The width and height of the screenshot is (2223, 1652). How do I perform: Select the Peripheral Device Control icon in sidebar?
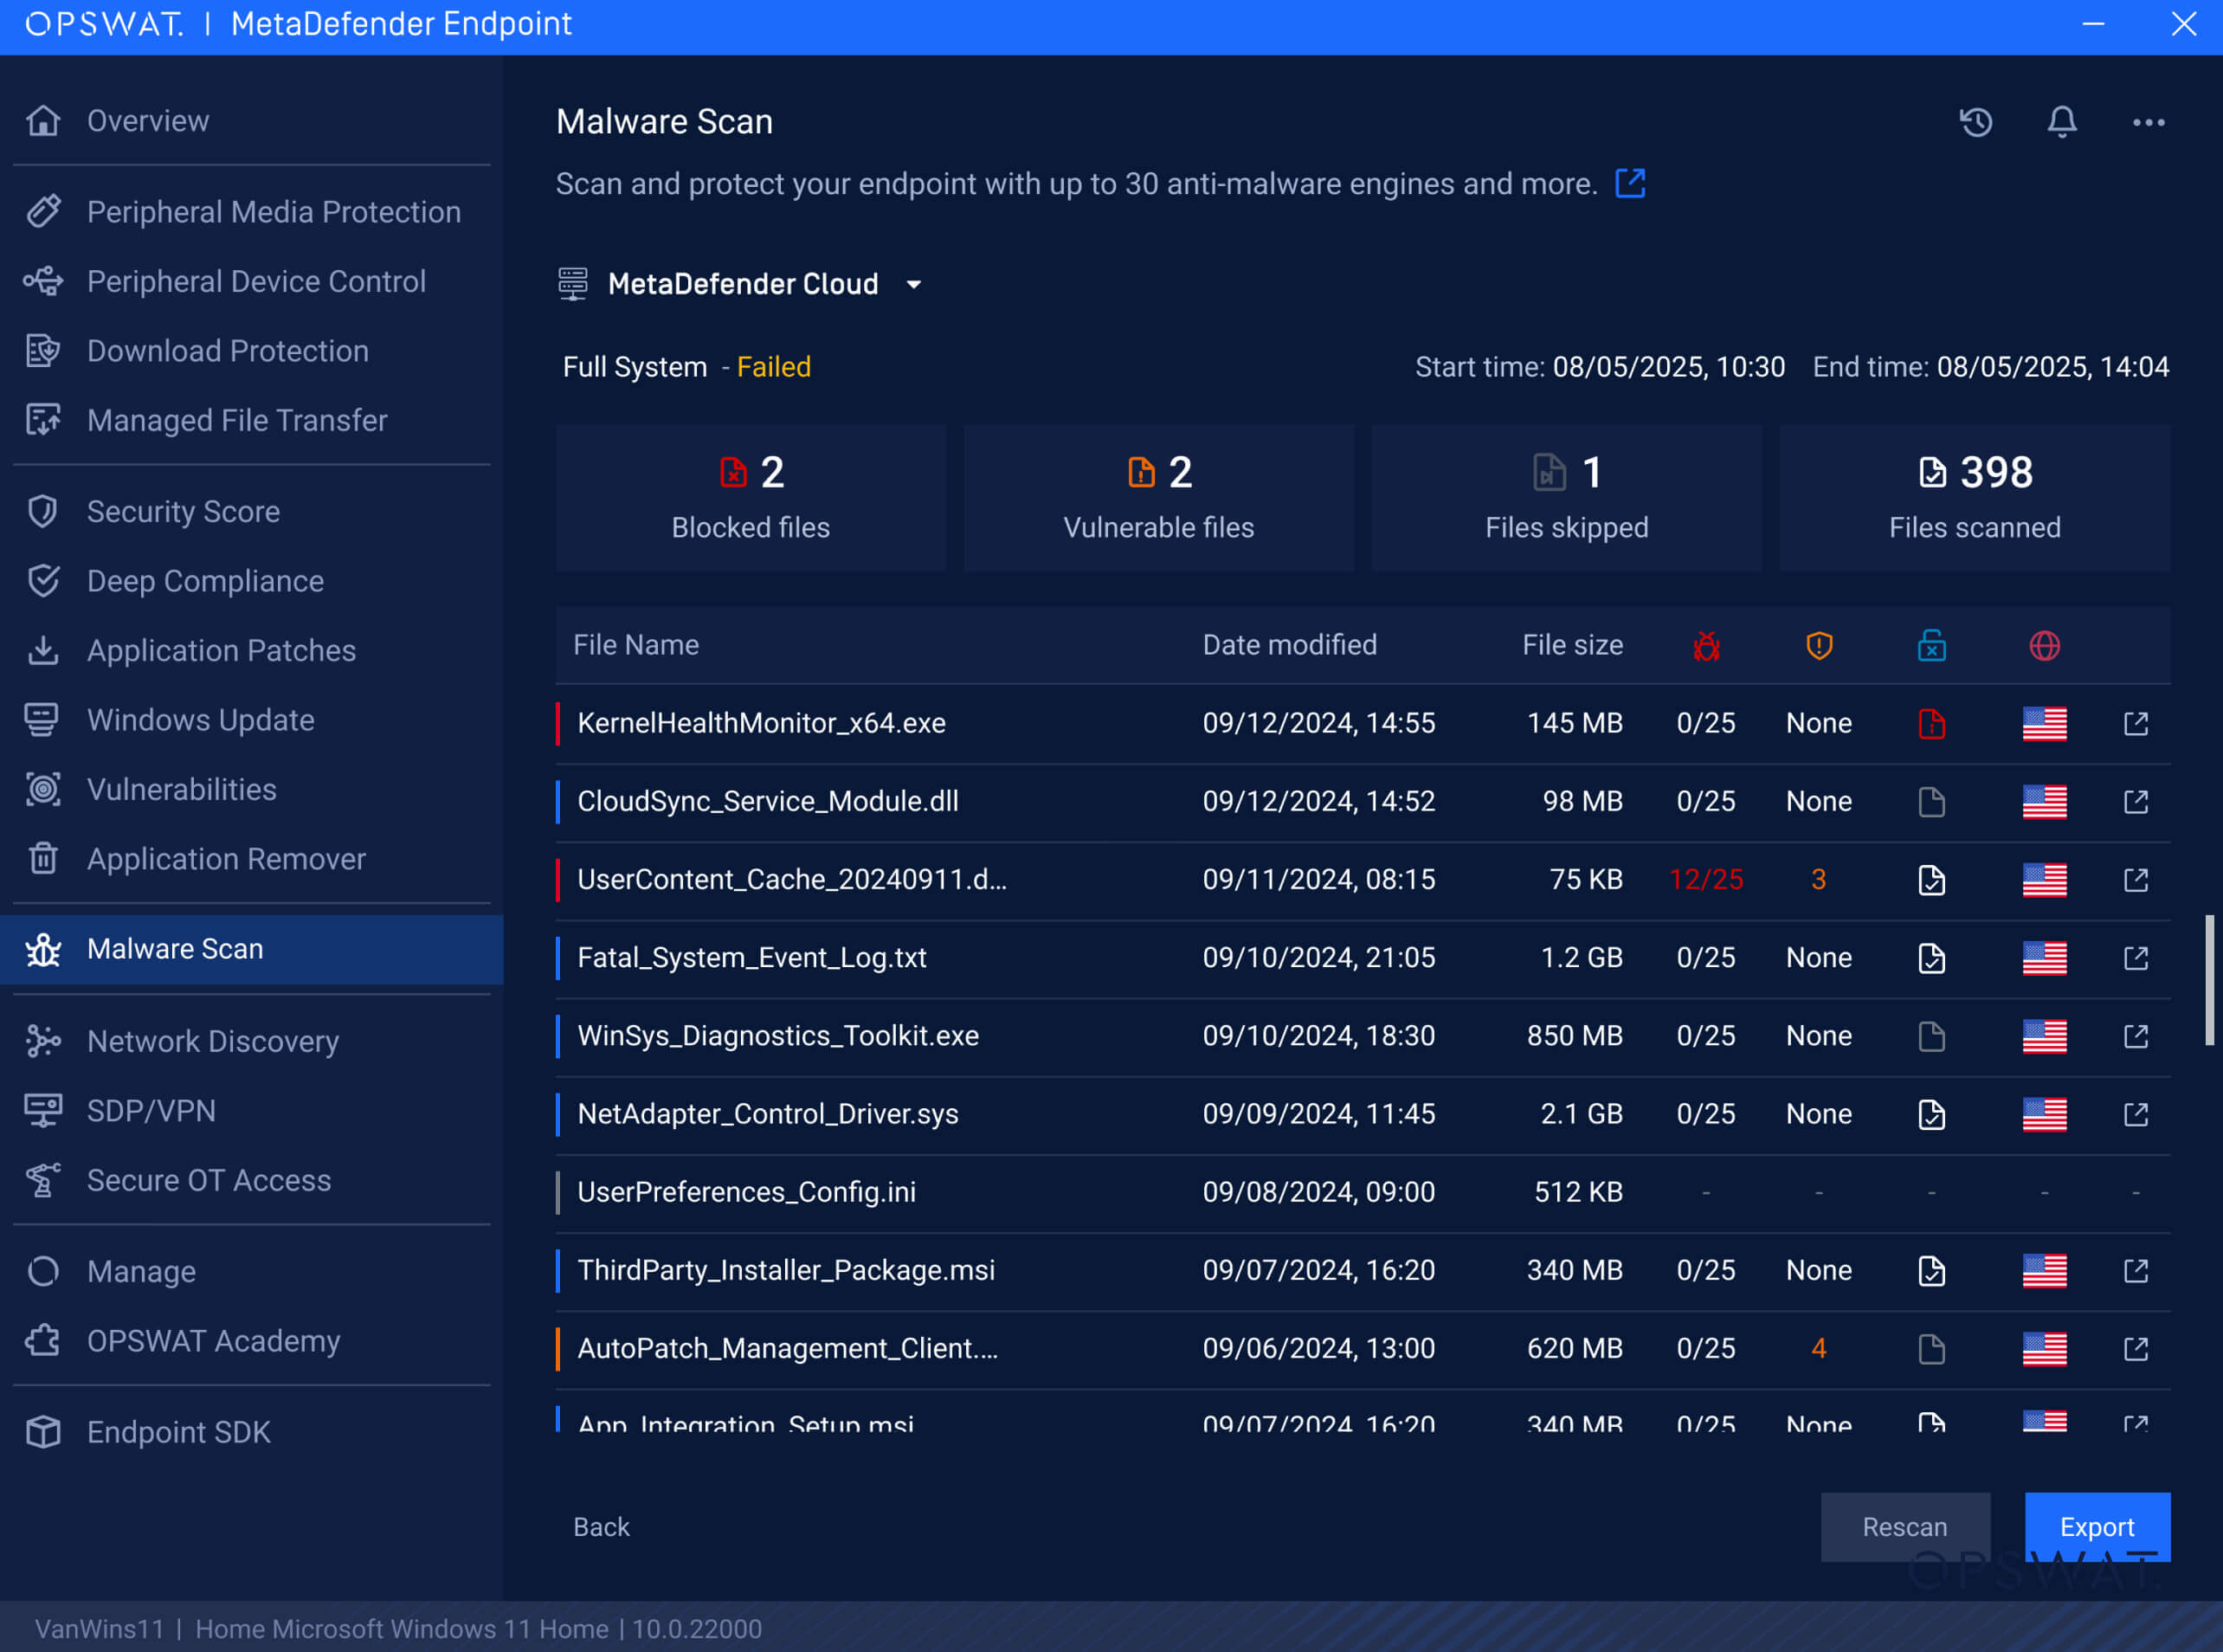click(43, 281)
